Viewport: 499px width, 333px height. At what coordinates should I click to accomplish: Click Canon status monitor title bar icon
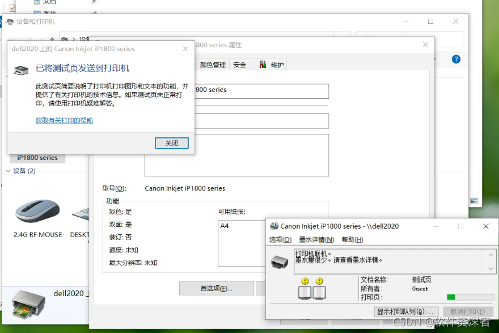pyautogui.click(x=274, y=226)
